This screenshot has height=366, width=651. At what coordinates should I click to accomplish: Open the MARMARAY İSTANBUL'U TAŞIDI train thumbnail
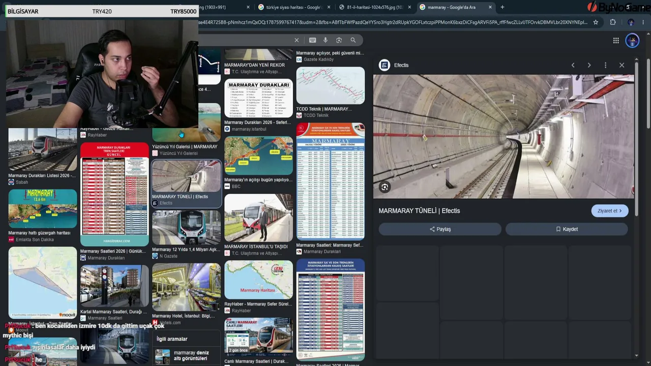[258, 218]
